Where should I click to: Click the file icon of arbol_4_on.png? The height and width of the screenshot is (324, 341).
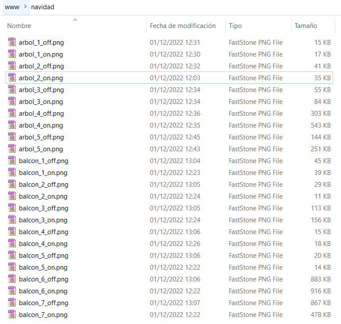tap(12, 125)
